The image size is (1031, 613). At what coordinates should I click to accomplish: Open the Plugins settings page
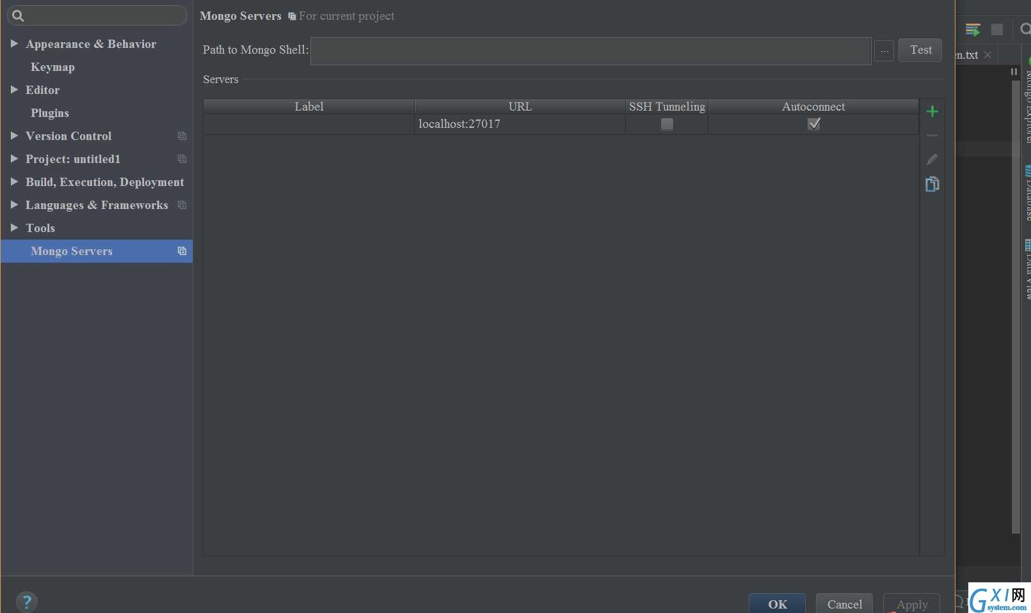point(50,113)
